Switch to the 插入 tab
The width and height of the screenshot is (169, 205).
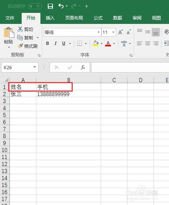coord(50,18)
